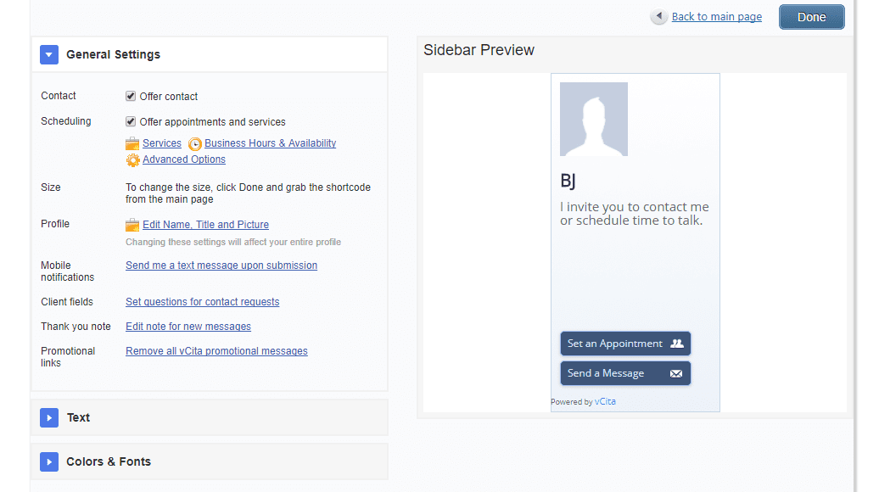Click the envelope icon on Send a Message

point(676,373)
